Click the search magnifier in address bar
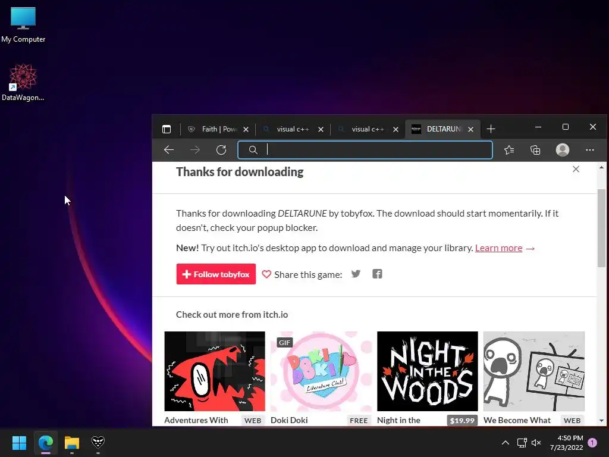The image size is (609, 457). tap(253, 150)
